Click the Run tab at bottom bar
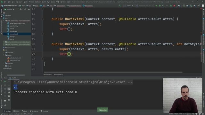Viewport: 205px width, 115px height. 7,111
